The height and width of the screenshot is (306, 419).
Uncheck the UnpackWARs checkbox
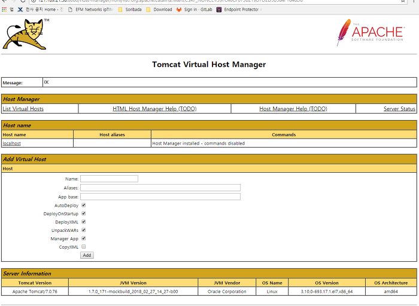(x=84, y=230)
